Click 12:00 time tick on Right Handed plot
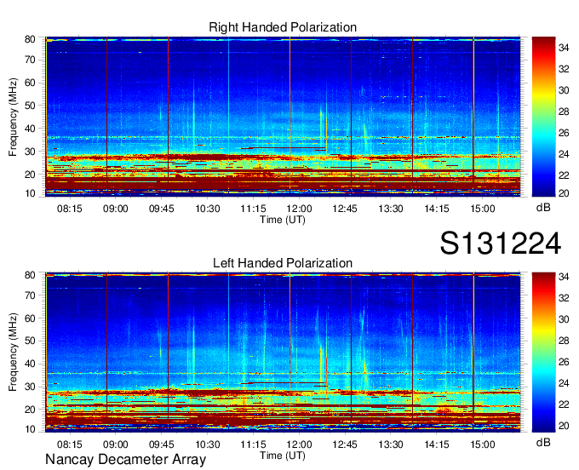This screenshot has width=579, height=470. coord(299,209)
